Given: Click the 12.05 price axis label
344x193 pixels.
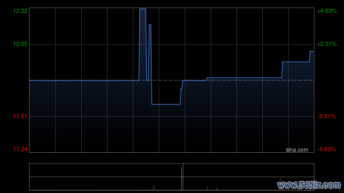Looking at the screenshot, I should tap(20, 44).
